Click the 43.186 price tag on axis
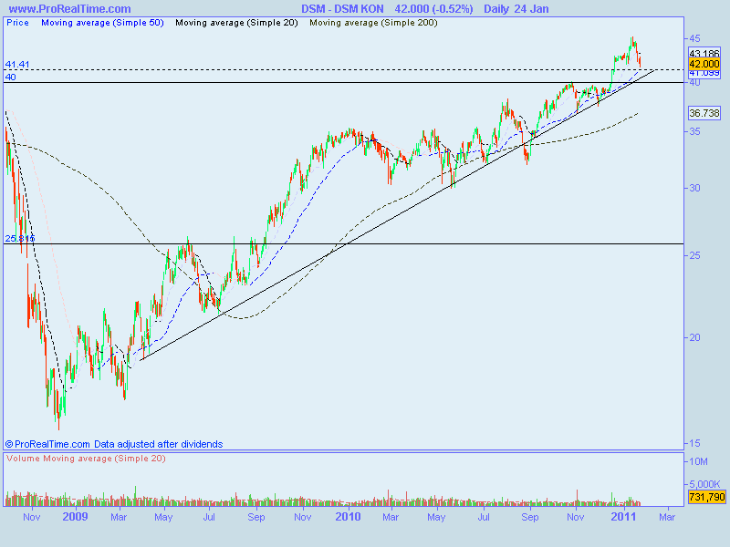Image resolution: width=730 pixels, height=547 pixels. click(x=704, y=54)
